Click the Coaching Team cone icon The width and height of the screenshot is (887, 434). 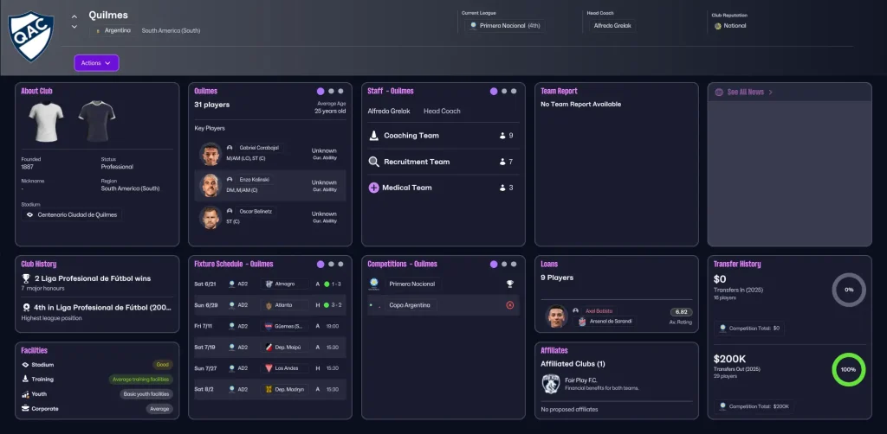tap(374, 136)
